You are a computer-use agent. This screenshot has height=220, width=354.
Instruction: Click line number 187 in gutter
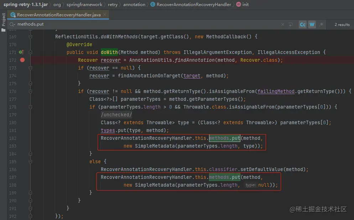13,177
